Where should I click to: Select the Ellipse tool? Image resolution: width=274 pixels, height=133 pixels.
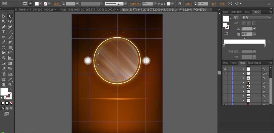pyautogui.click(x=4, y=37)
